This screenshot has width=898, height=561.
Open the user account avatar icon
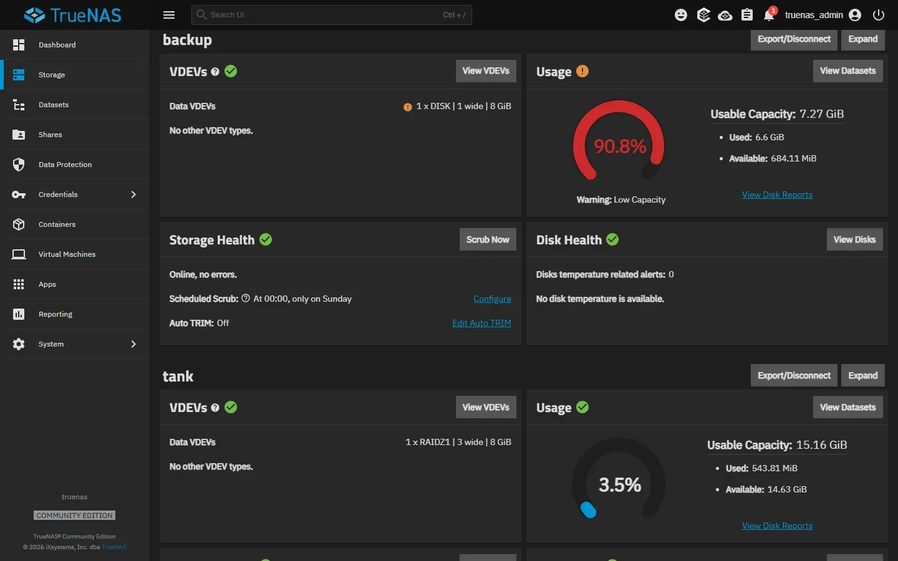pos(855,15)
